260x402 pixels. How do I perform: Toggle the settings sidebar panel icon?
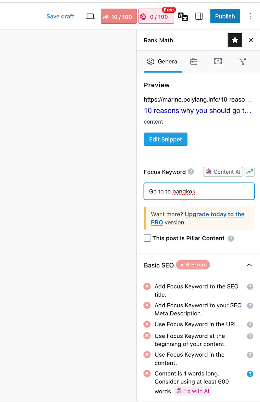click(199, 16)
